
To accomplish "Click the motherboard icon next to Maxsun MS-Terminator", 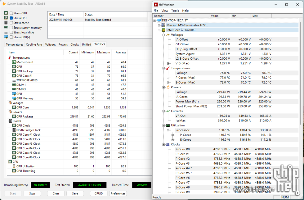I will click(x=163, y=25).
